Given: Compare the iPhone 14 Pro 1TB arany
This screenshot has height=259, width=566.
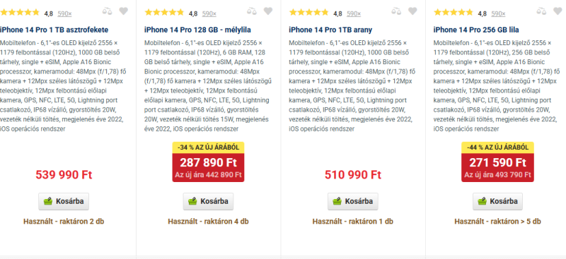Looking at the screenshot, I should pos(396,11).
